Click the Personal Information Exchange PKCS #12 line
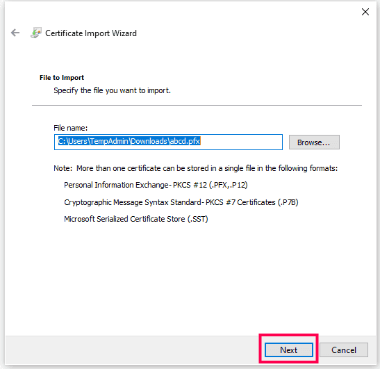 click(156, 185)
